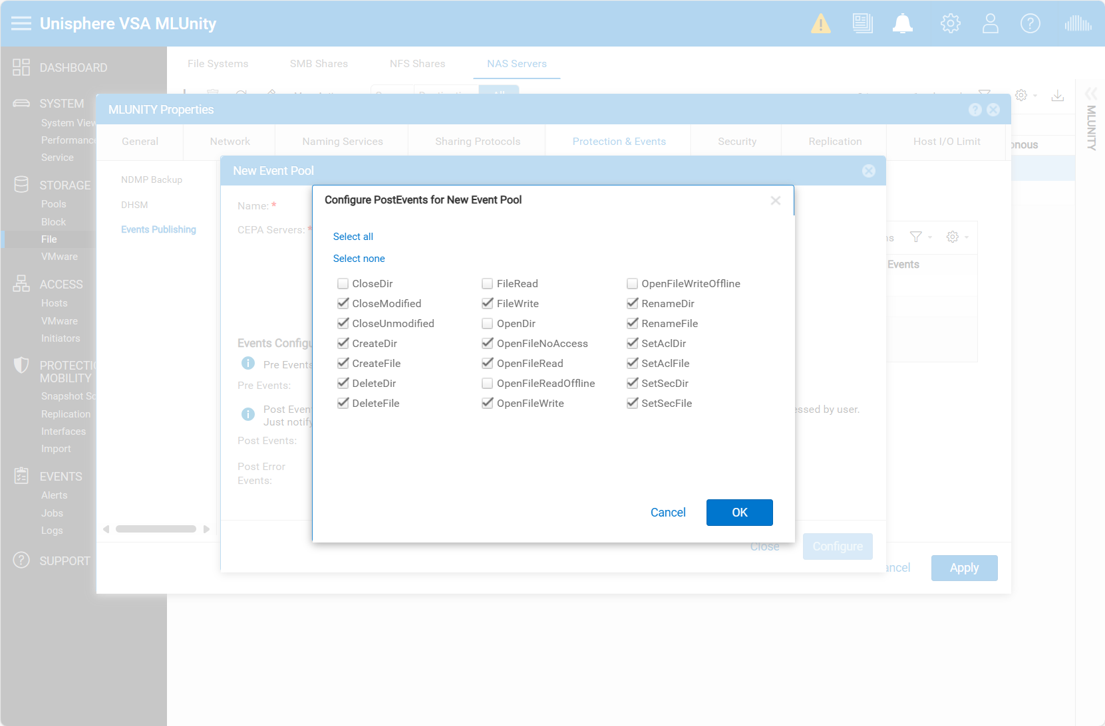1105x726 pixels.
Task: Close the Configure PostEvents dialog
Action: click(x=775, y=201)
